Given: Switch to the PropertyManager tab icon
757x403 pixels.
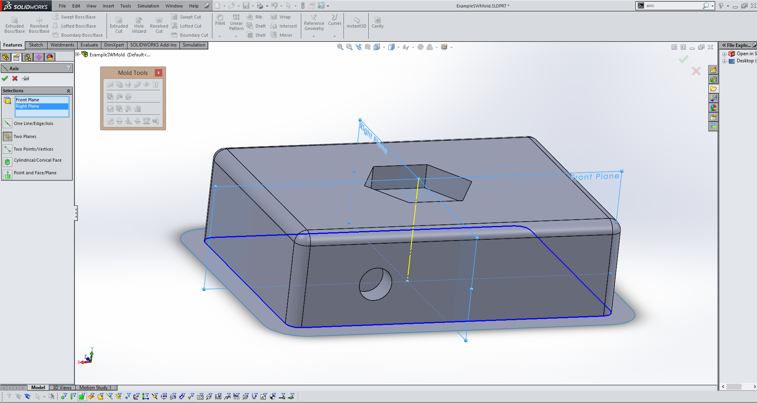Looking at the screenshot, I should click(x=17, y=57).
